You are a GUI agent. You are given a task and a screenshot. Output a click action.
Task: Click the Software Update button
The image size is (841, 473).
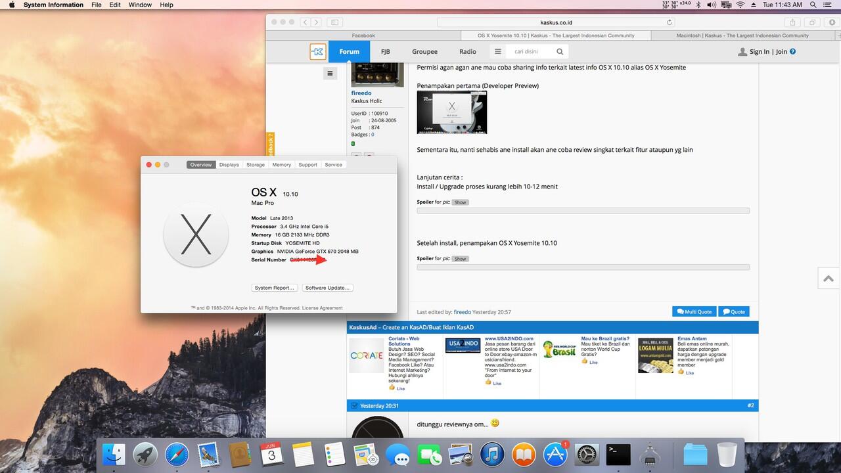[x=328, y=288]
